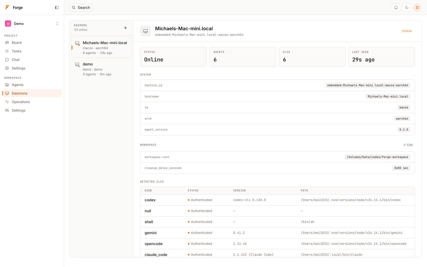Open Chat from sidebar
This screenshot has height=267, width=427.
(32, 60)
